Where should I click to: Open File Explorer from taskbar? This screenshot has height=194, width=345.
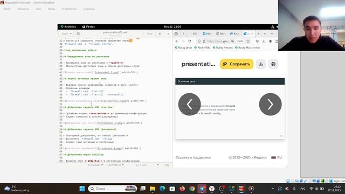[153, 189]
